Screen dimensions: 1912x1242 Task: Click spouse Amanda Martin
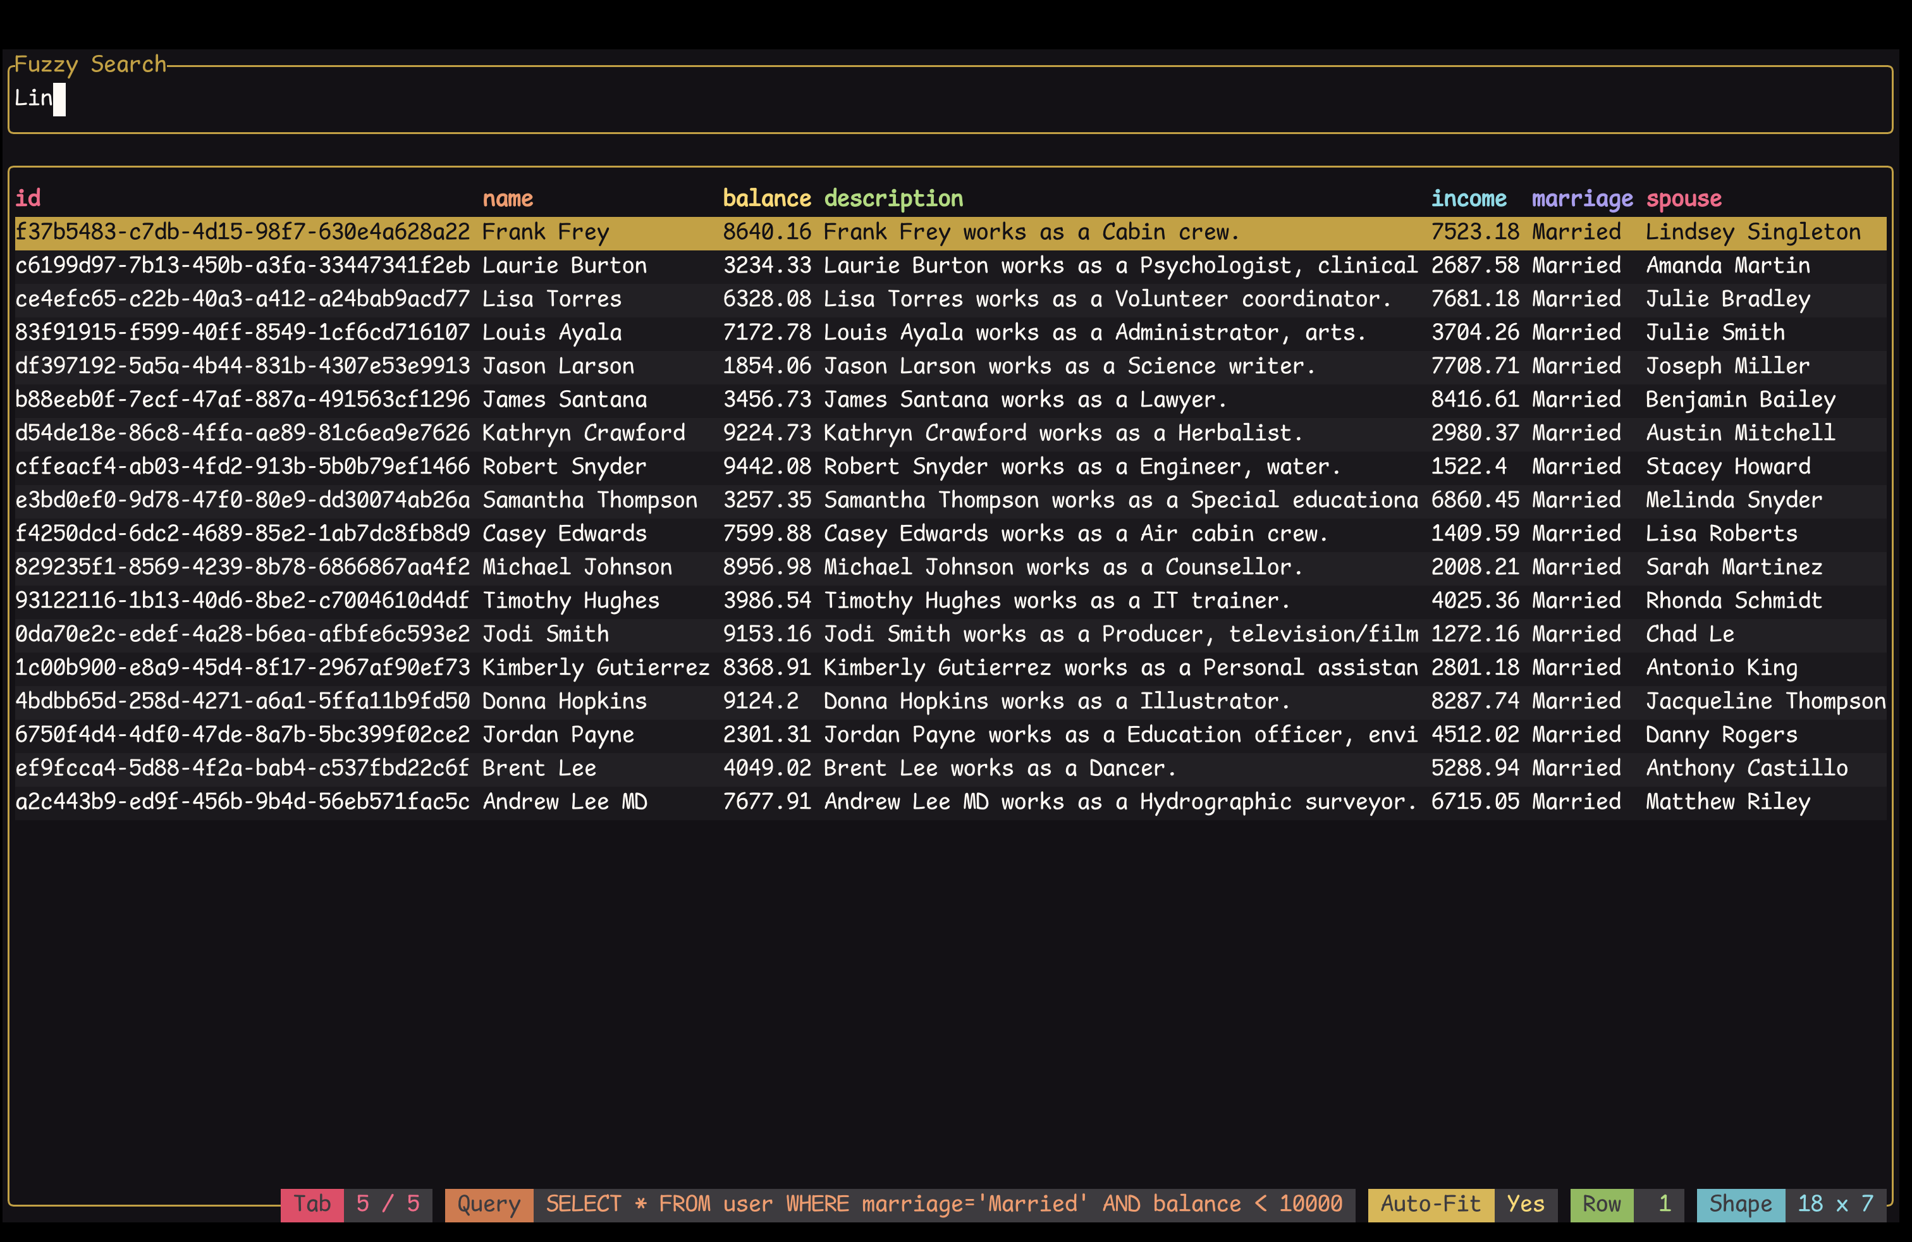(1728, 266)
